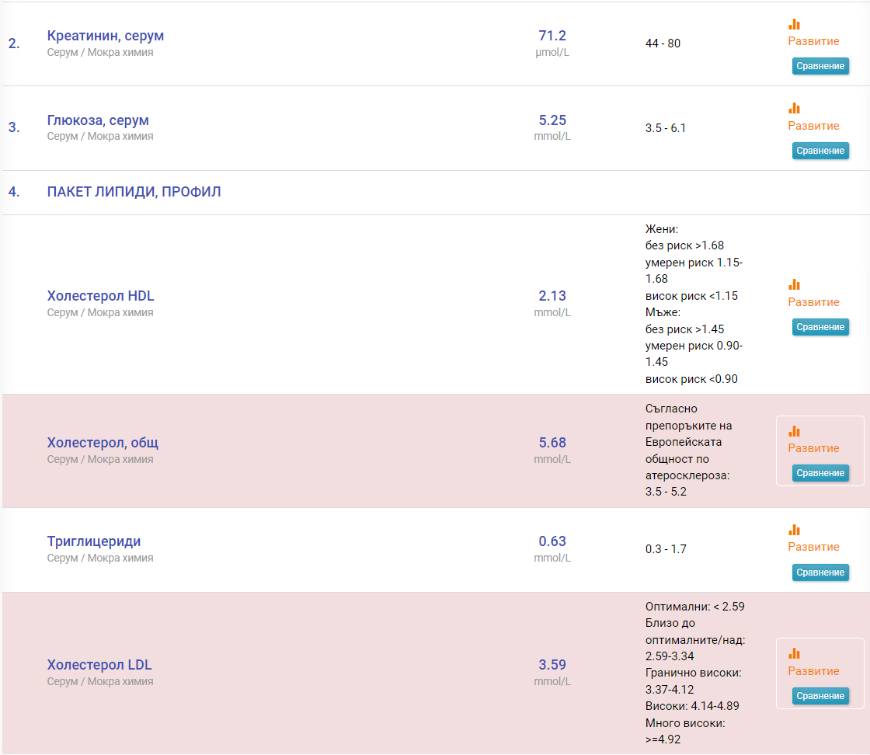870x755 pixels.
Task: Open Развитие for Глюкоза, серум
Action: (x=813, y=126)
